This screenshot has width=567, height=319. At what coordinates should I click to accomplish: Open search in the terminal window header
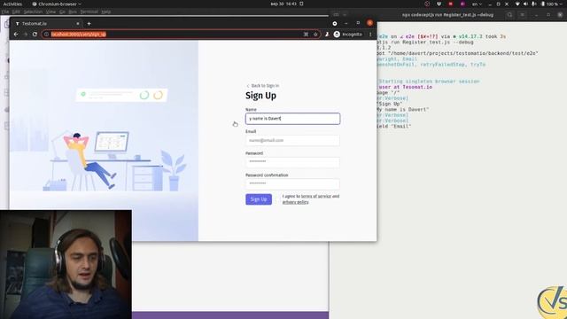pyautogui.click(x=509, y=15)
